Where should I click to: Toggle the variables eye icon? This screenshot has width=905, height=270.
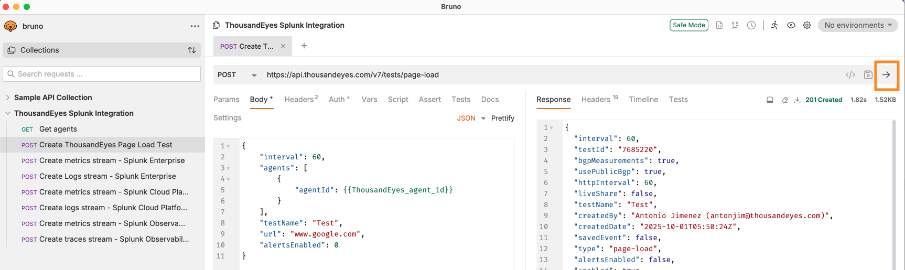tap(791, 25)
